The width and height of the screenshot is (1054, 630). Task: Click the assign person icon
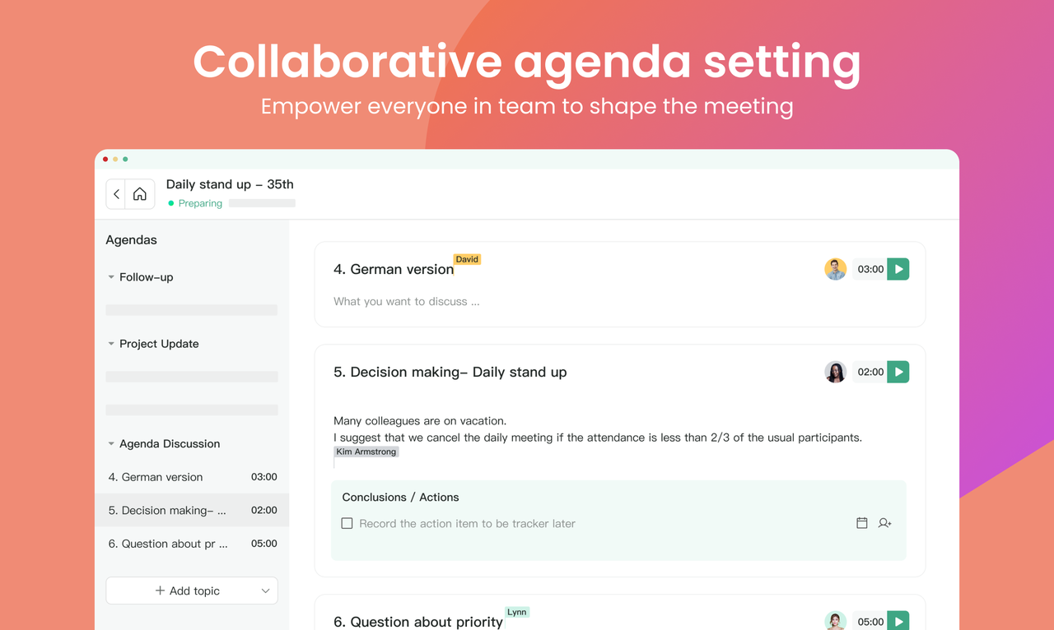pyautogui.click(x=885, y=523)
